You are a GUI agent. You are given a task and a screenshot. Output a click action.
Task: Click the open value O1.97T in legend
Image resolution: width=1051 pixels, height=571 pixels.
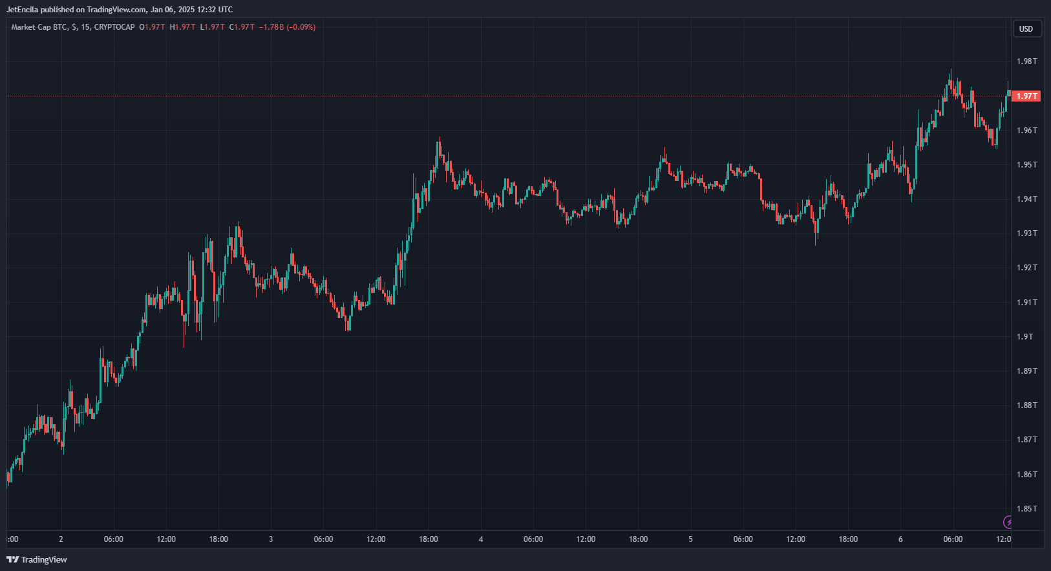pyautogui.click(x=152, y=27)
